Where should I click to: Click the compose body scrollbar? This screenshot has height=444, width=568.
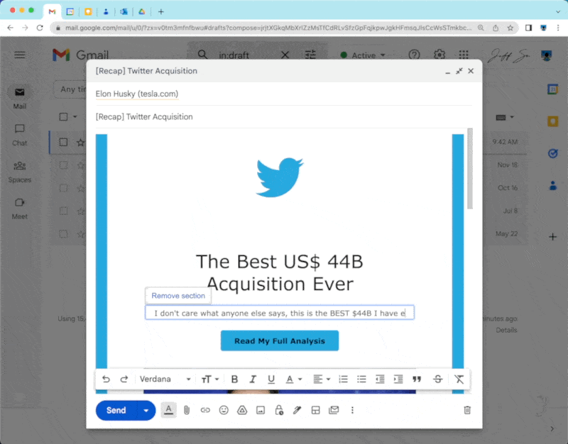click(470, 169)
